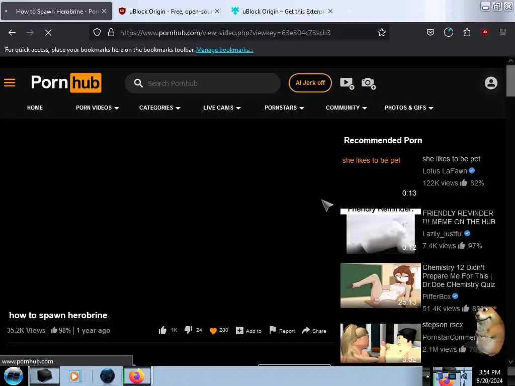Click the 'she likes to be pet' video title
The width and height of the screenshot is (515, 386).
pos(451,159)
